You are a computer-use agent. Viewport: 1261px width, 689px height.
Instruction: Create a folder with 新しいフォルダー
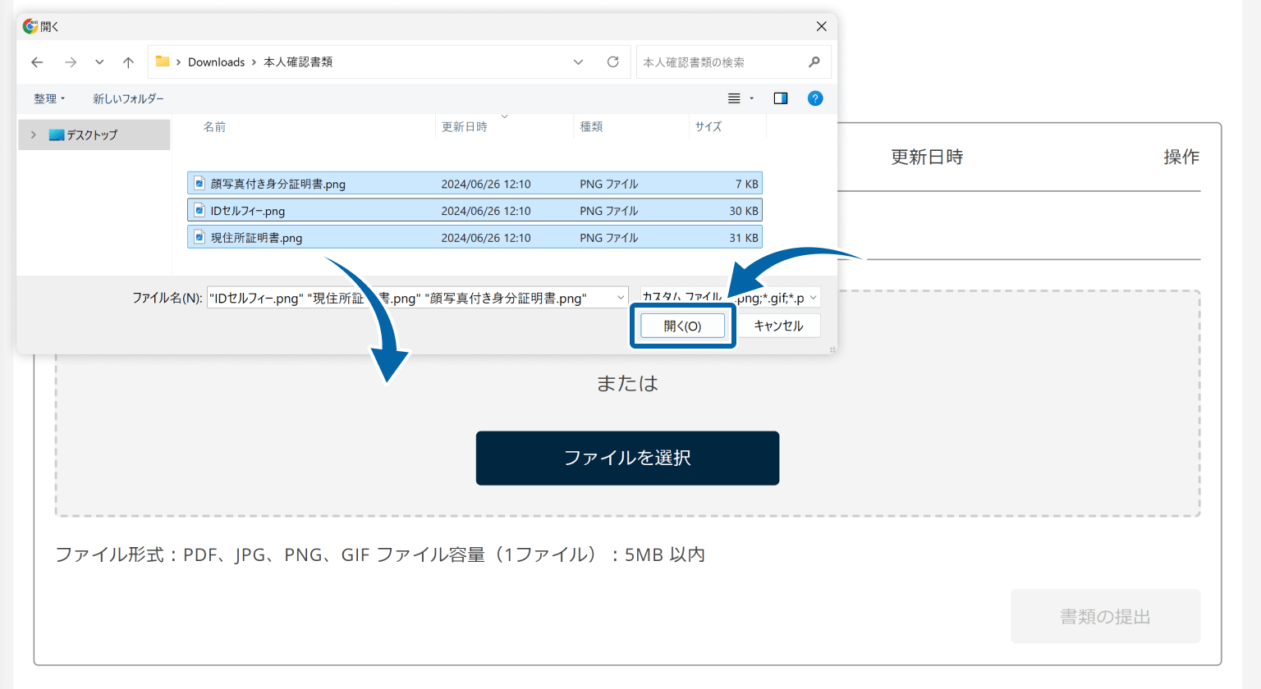[128, 98]
